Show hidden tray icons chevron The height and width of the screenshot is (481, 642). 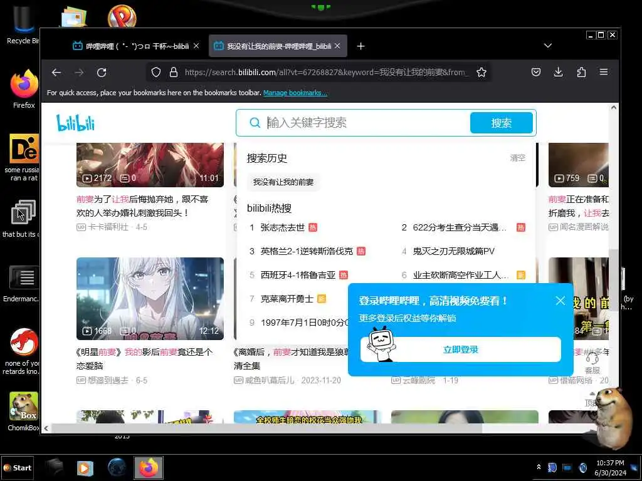[539, 467]
